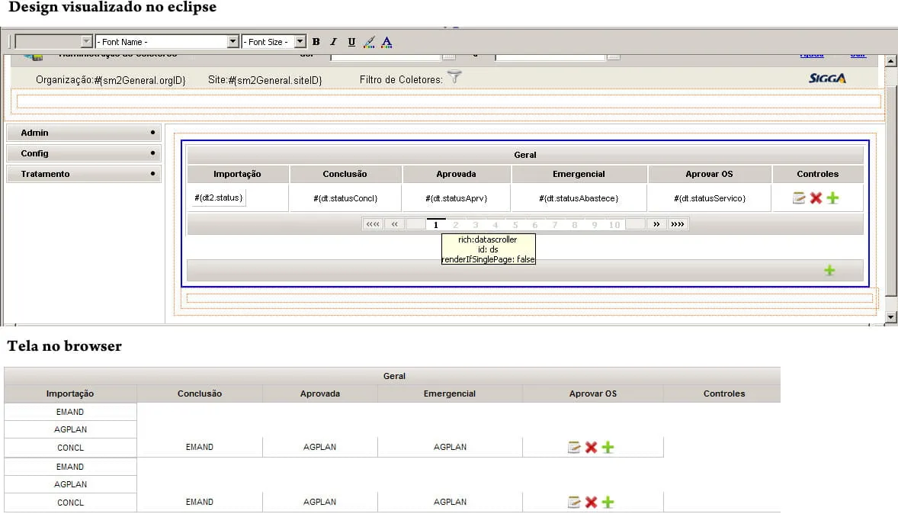The image size is (898, 514).
Task: Click the green plus in the design view Controles column
Action: click(x=832, y=198)
